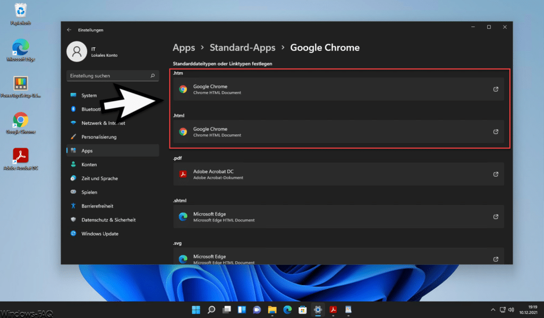Click the external link icon for .htm
The image size is (544, 318).
(496, 89)
